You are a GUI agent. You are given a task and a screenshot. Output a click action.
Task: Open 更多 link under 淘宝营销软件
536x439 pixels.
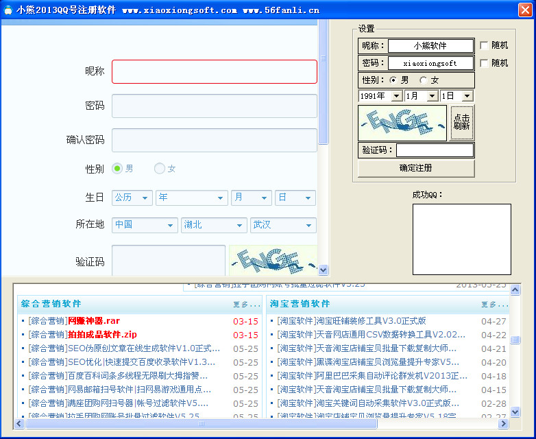pyautogui.click(x=495, y=304)
